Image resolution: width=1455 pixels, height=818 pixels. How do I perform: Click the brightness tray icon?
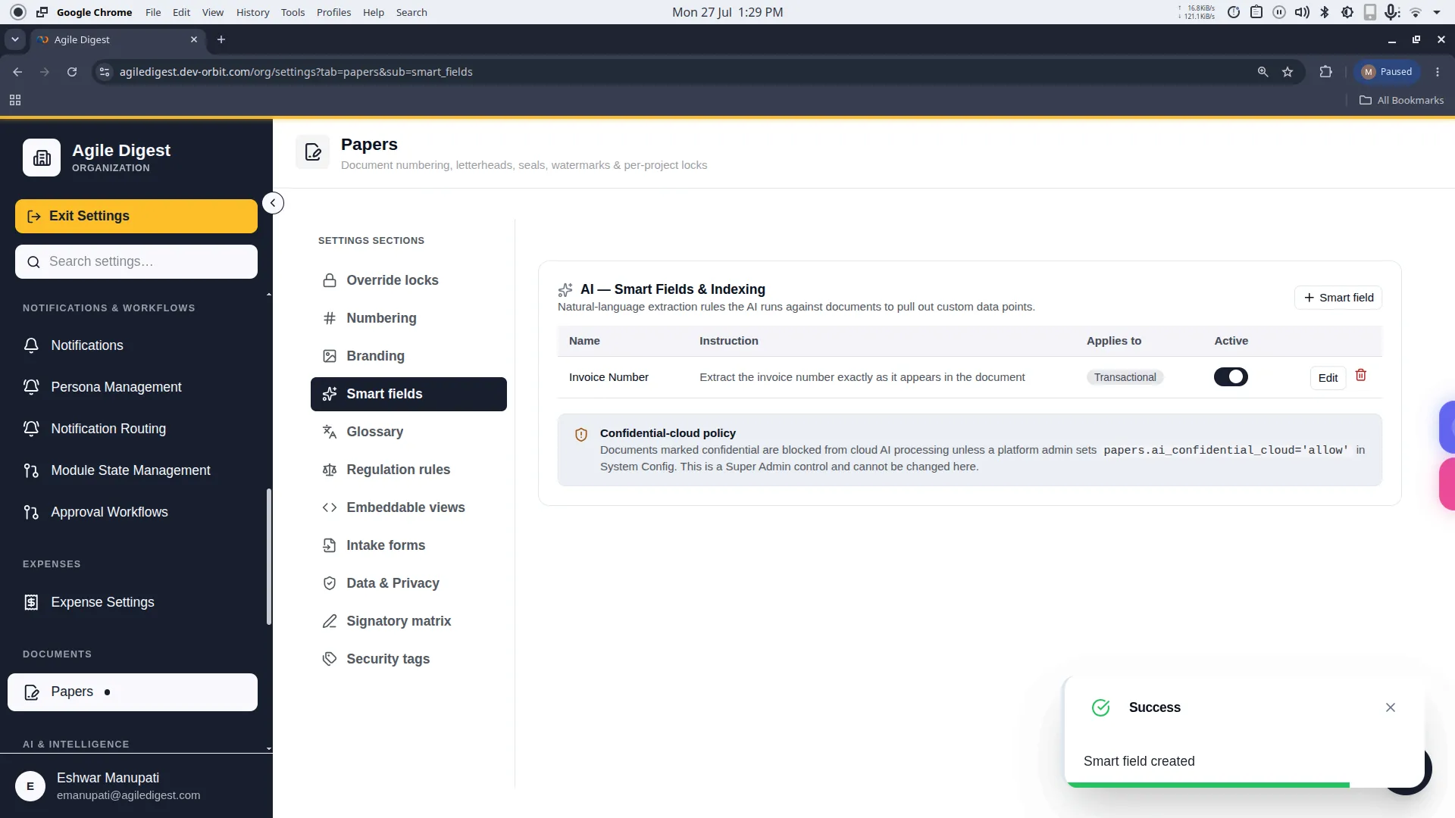(1347, 12)
